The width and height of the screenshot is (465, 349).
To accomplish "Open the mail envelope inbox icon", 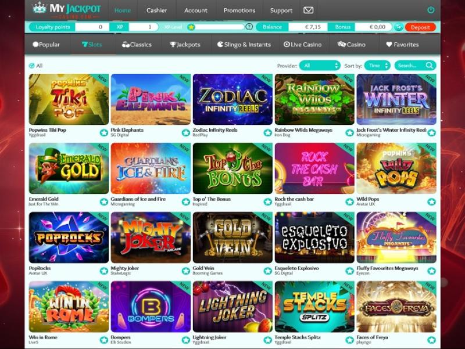I will pyautogui.click(x=308, y=10).
